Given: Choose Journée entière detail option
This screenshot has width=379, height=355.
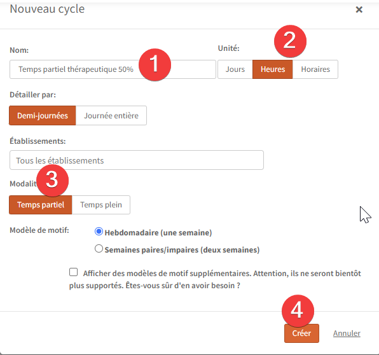Looking at the screenshot, I should [111, 116].
